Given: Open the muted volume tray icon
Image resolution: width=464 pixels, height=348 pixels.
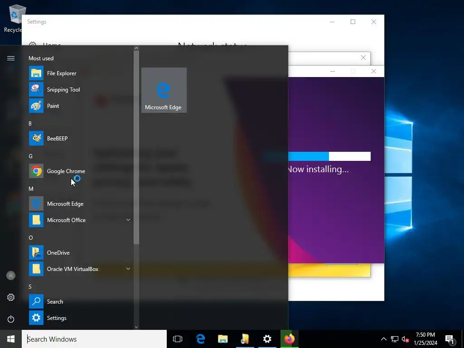Looking at the screenshot, I should pyautogui.click(x=405, y=339).
